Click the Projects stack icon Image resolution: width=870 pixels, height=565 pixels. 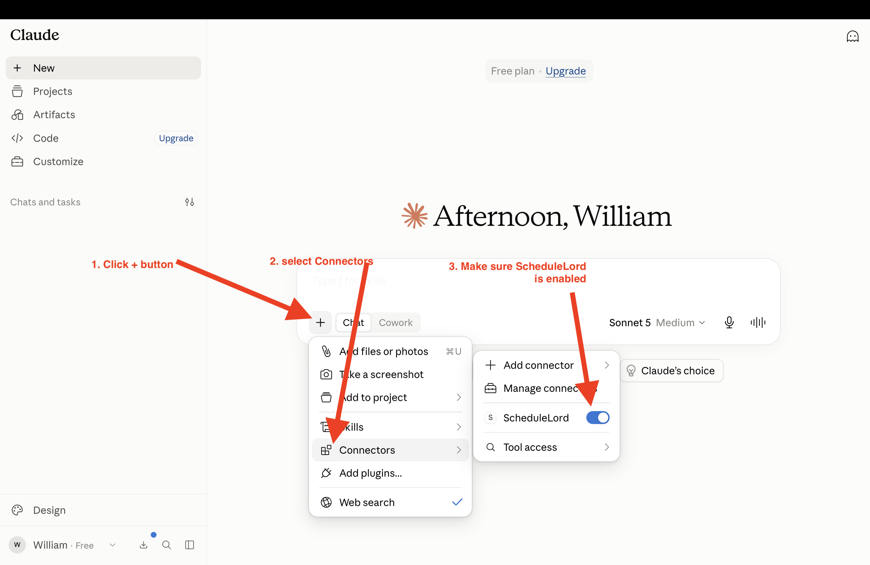click(x=17, y=91)
